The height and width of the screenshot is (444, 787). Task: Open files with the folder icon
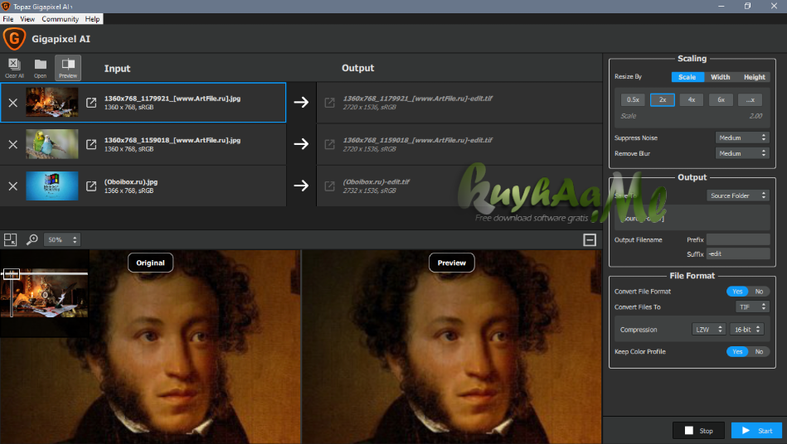40,68
